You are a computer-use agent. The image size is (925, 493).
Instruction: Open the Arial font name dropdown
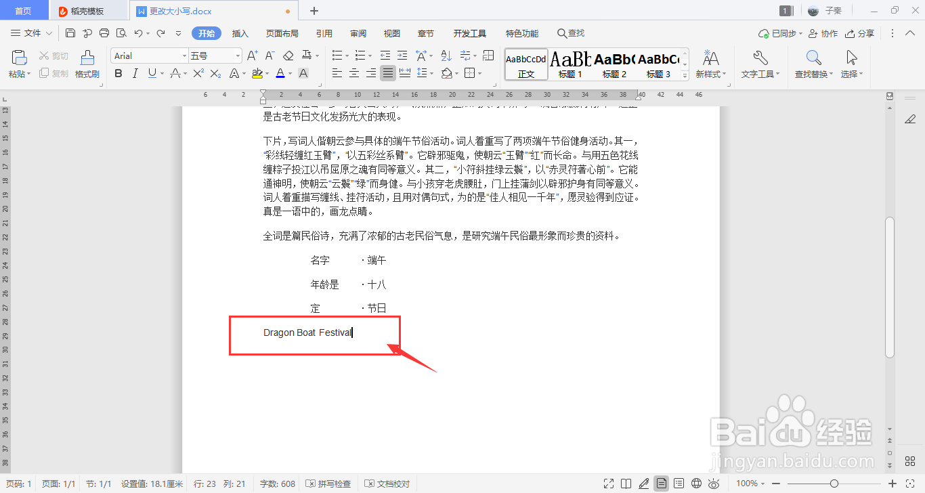(184, 56)
